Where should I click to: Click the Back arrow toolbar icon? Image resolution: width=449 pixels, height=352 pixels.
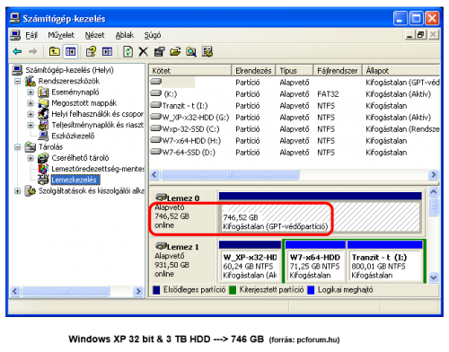(17, 52)
